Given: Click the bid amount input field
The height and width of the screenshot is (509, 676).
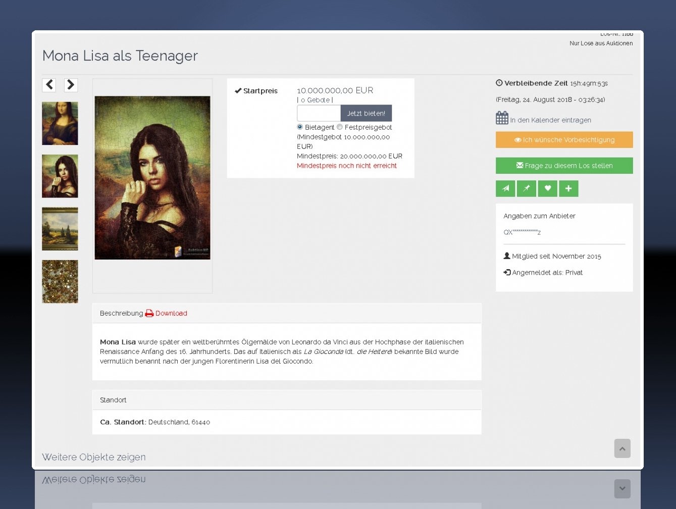Looking at the screenshot, I should [x=319, y=113].
